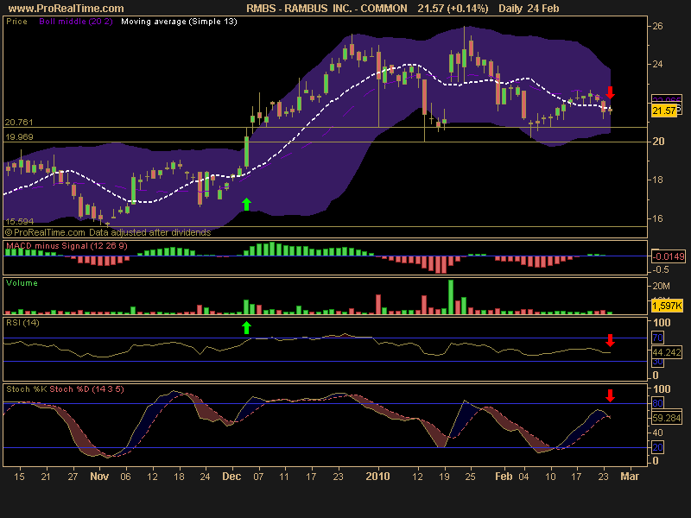The width and height of the screenshot is (691, 518).
Task: Click date 04 on the time axis
Action: (x=523, y=477)
